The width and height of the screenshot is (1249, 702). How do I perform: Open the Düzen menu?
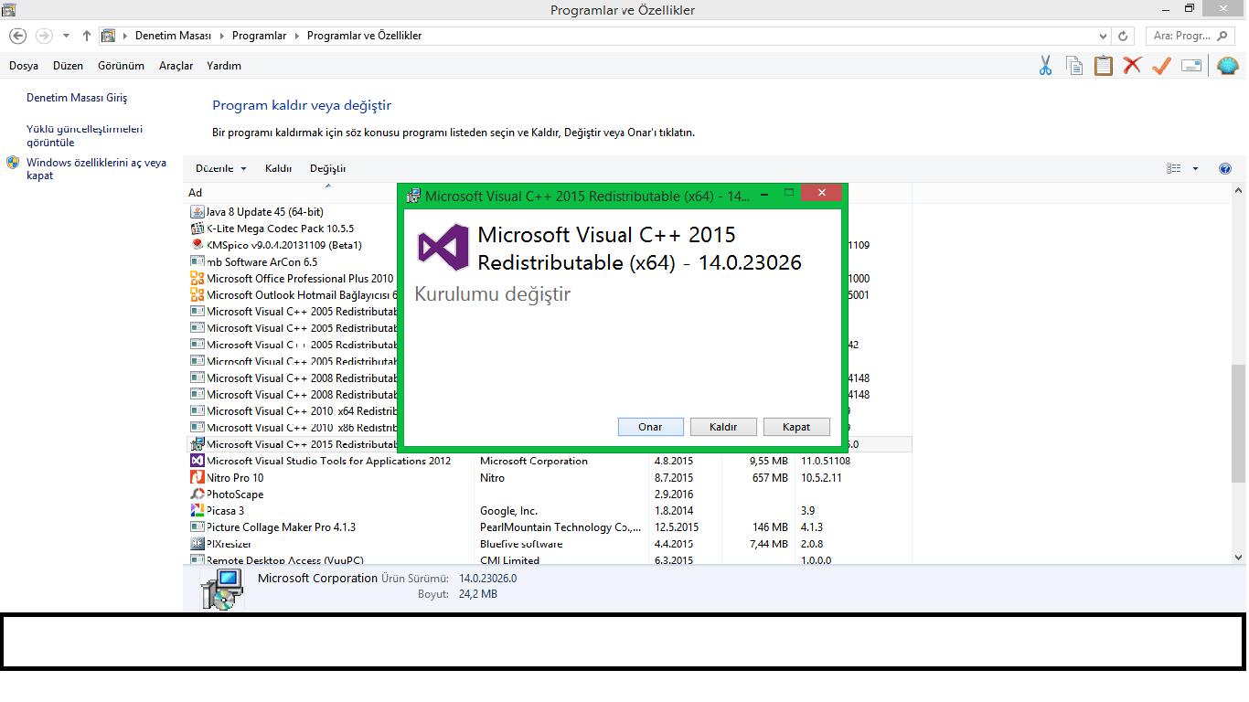[68, 66]
